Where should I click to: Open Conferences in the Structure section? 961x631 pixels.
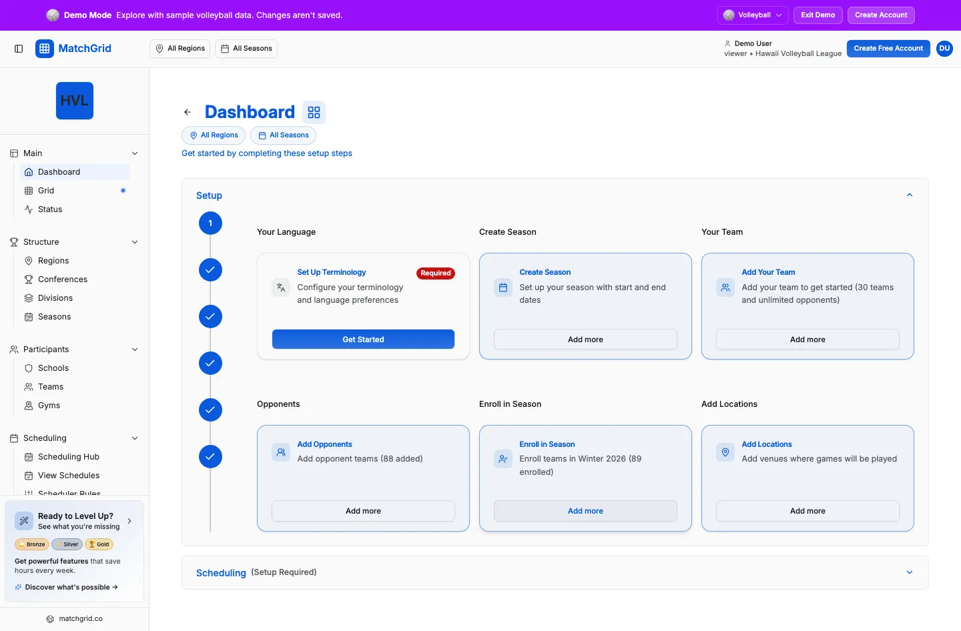point(62,279)
